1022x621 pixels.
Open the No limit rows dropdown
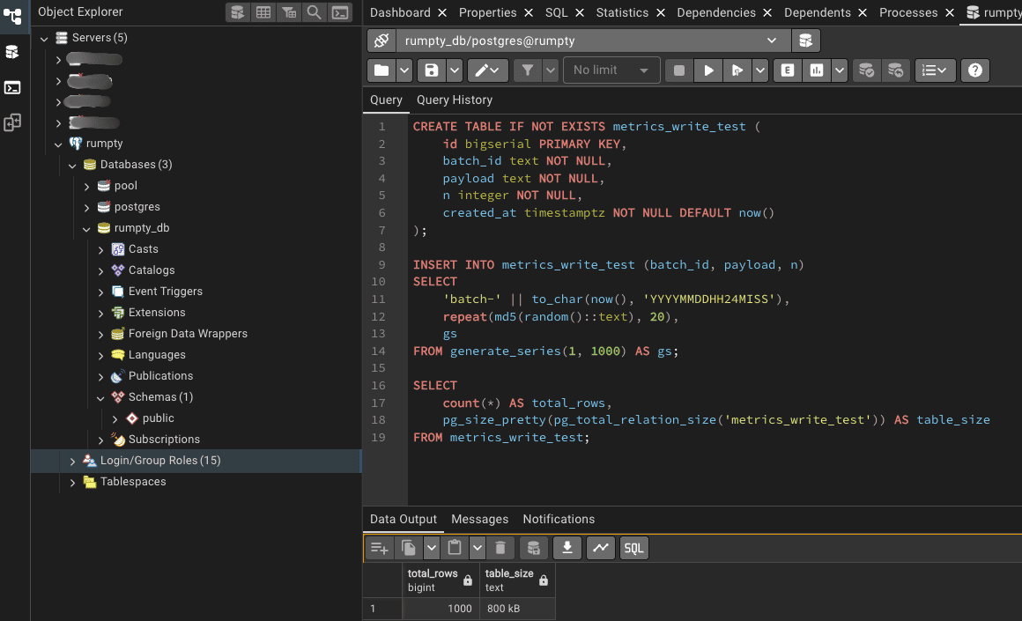611,70
